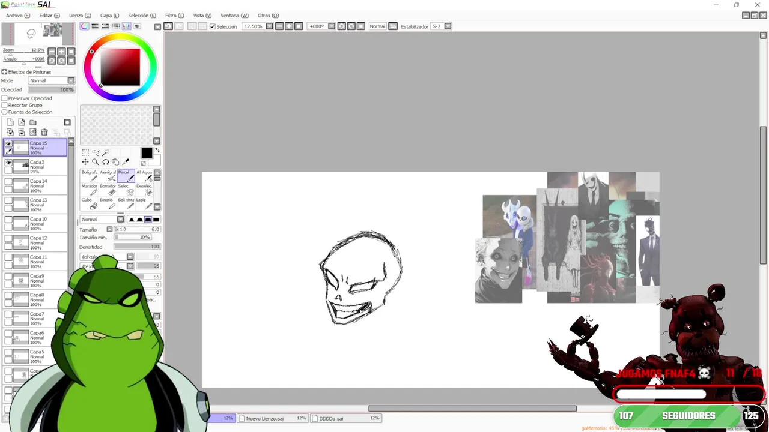Open rotation angle +000° dropdown

point(331,26)
